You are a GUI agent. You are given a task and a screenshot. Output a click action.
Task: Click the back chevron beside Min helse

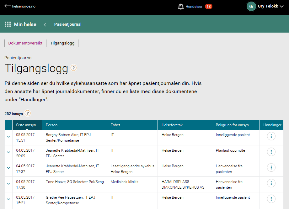[x=45, y=24]
